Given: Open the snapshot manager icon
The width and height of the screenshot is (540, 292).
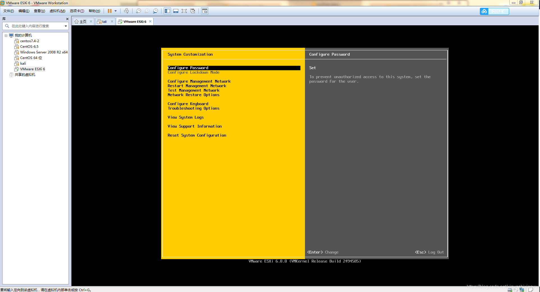Looking at the screenshot, I should coord(155,11).
